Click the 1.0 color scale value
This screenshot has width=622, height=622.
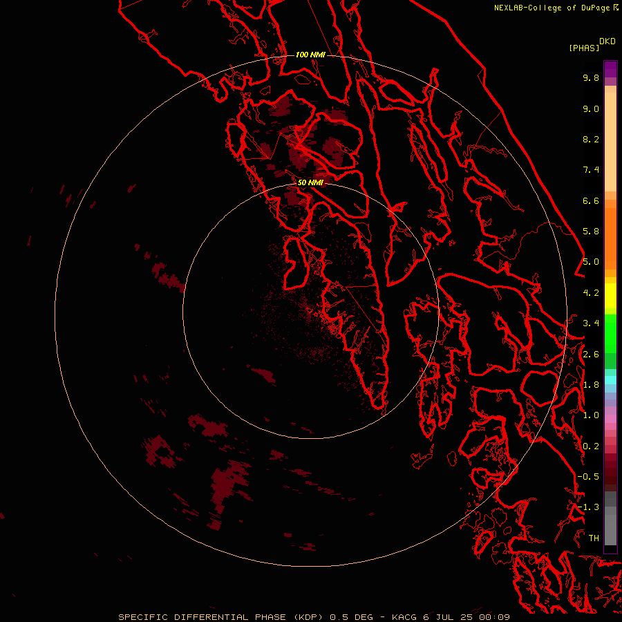591,415
